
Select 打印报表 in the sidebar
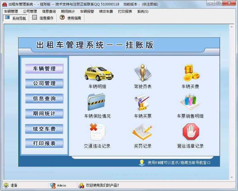[x=44, y=144]
